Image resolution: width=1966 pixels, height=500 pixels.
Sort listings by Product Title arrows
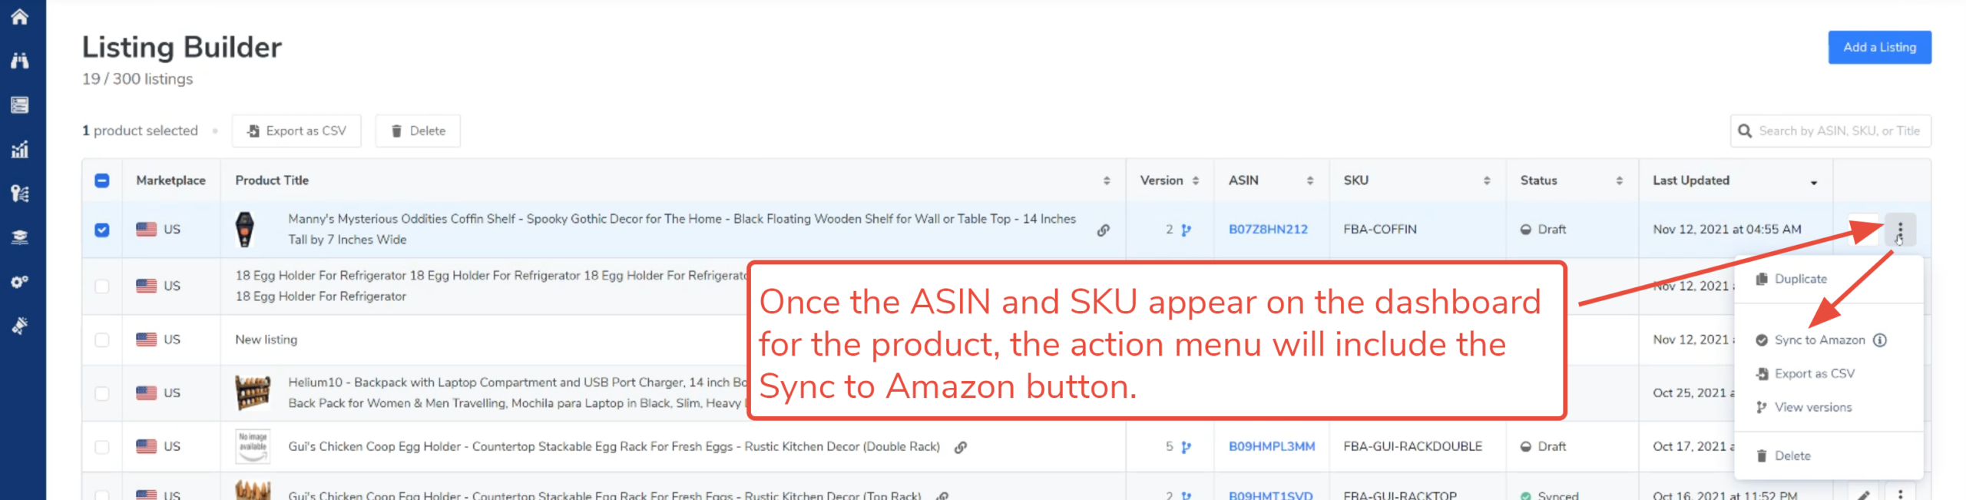[1106, 180]
